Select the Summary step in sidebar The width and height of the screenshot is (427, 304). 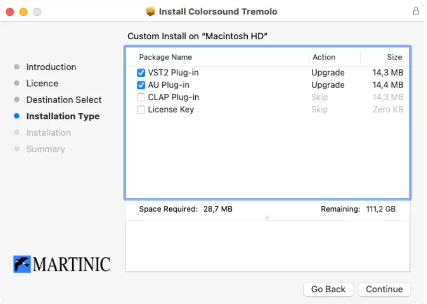click(x=46, y=149)
